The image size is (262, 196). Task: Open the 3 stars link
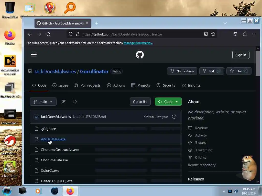[197, 143]
